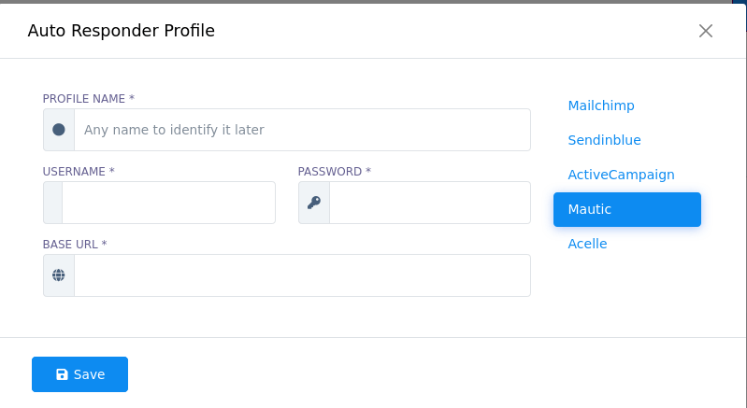Click the BASE URL field label
The height and width of the screenshot is (408, 747).
[75, 245]
